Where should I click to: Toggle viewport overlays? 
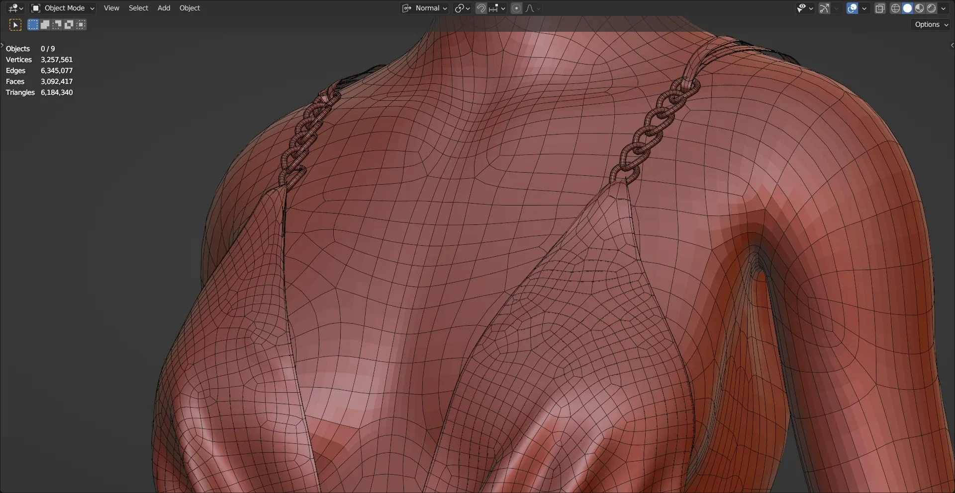coord(852,8)
